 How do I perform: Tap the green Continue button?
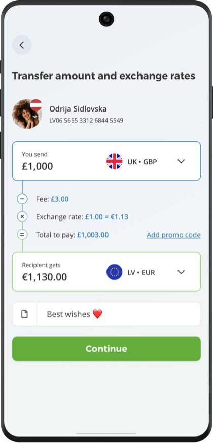coord(106,349)
